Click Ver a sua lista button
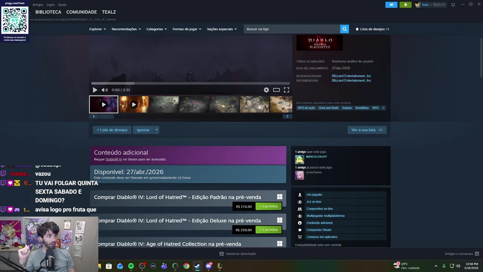Viewport: 483px width, 272px height. pos(367,130)
